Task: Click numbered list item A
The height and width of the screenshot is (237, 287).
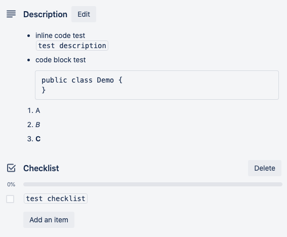Action: pos(37,110)
